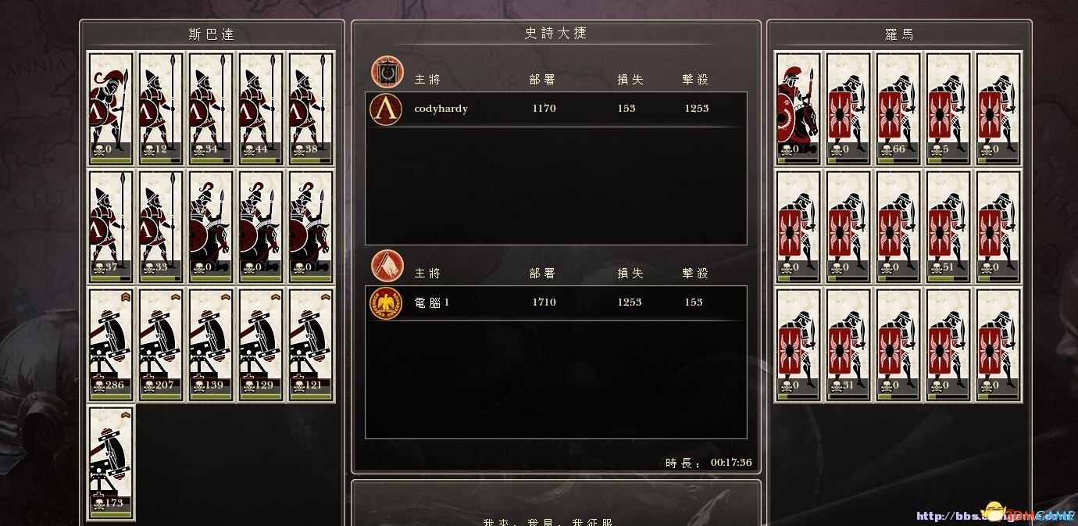Viewport: 1078px width, 526px height.
Task: Select the Spartan ballista unit card with 173 kills
Action: (111, 462)
